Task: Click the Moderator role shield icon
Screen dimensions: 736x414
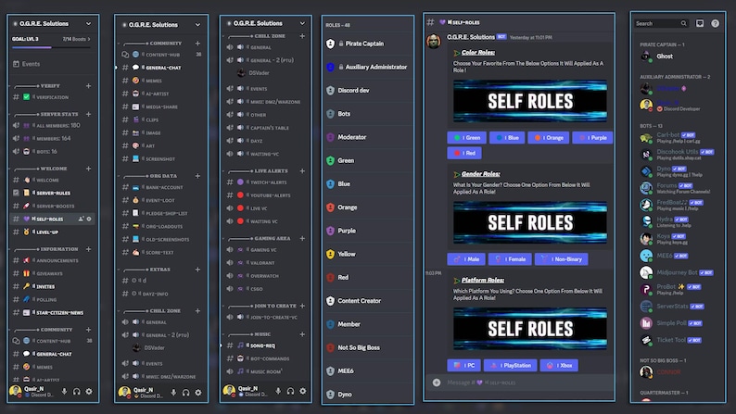Action: (330, 137)
